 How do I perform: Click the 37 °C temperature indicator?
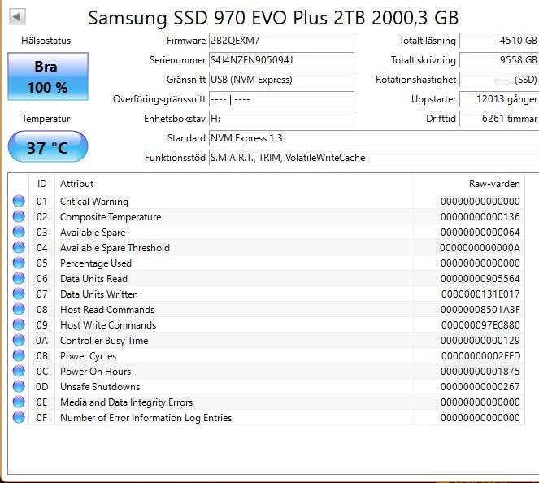48,147
